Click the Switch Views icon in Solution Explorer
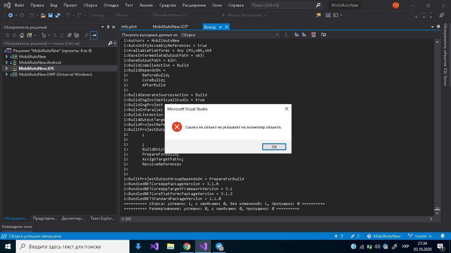The image size is (451, 253). [x=30, y=35]
